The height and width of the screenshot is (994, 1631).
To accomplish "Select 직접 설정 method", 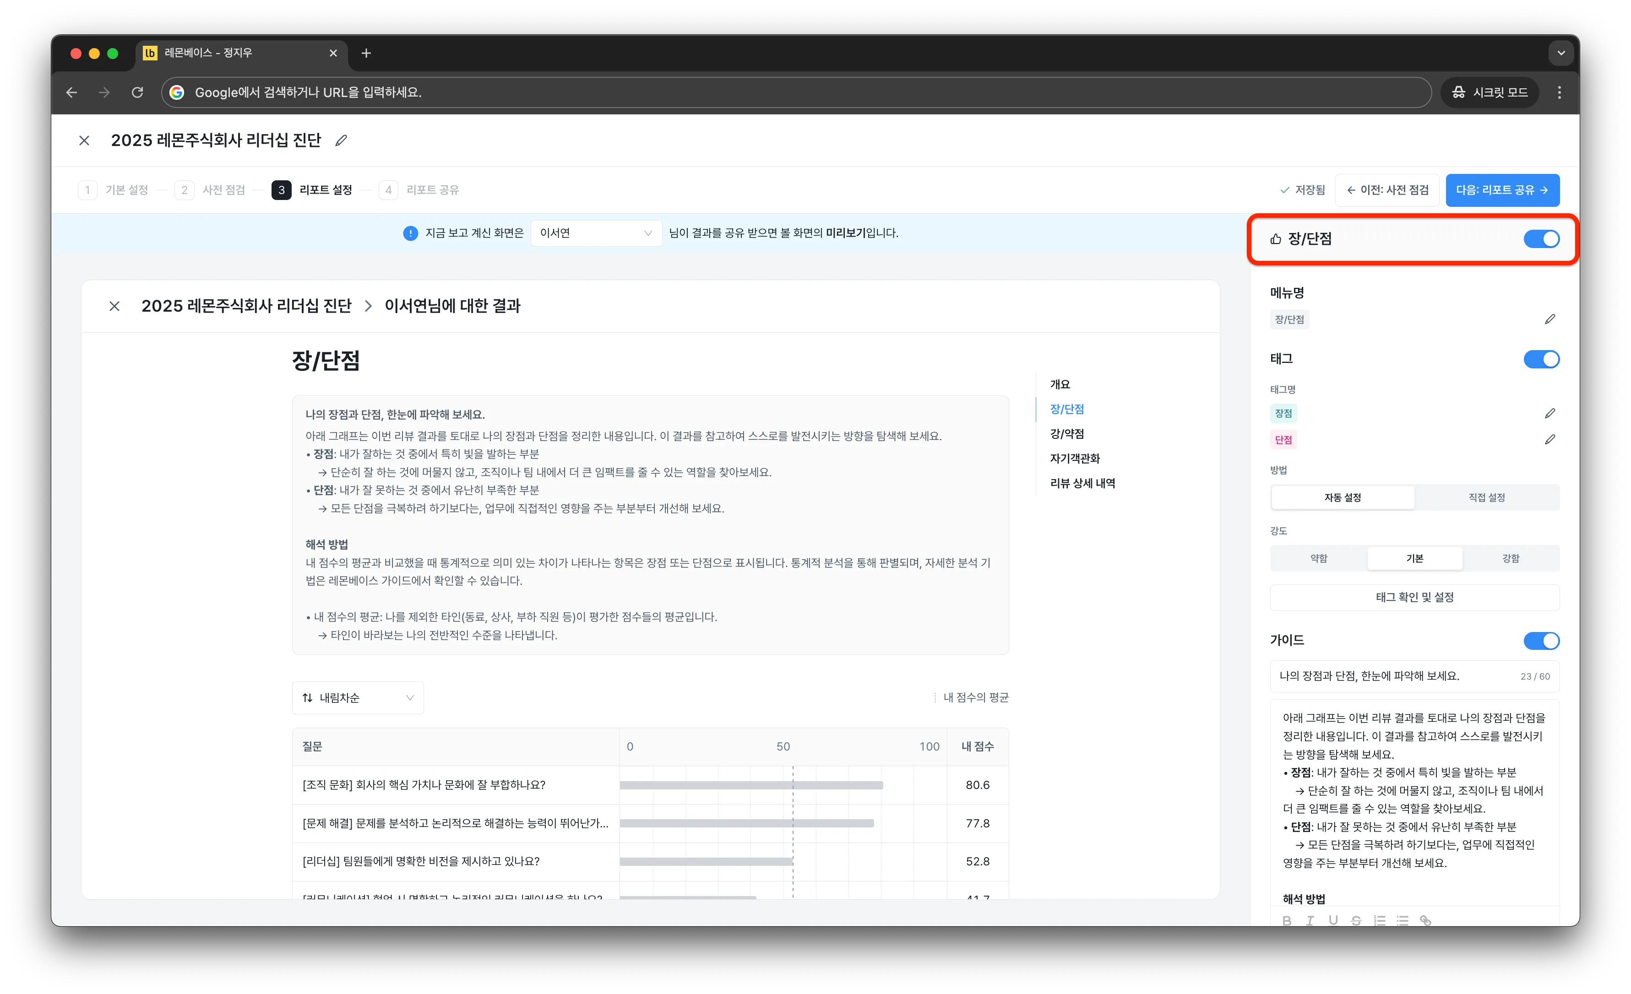I will pyautogui.click(x=1486, y=497).
